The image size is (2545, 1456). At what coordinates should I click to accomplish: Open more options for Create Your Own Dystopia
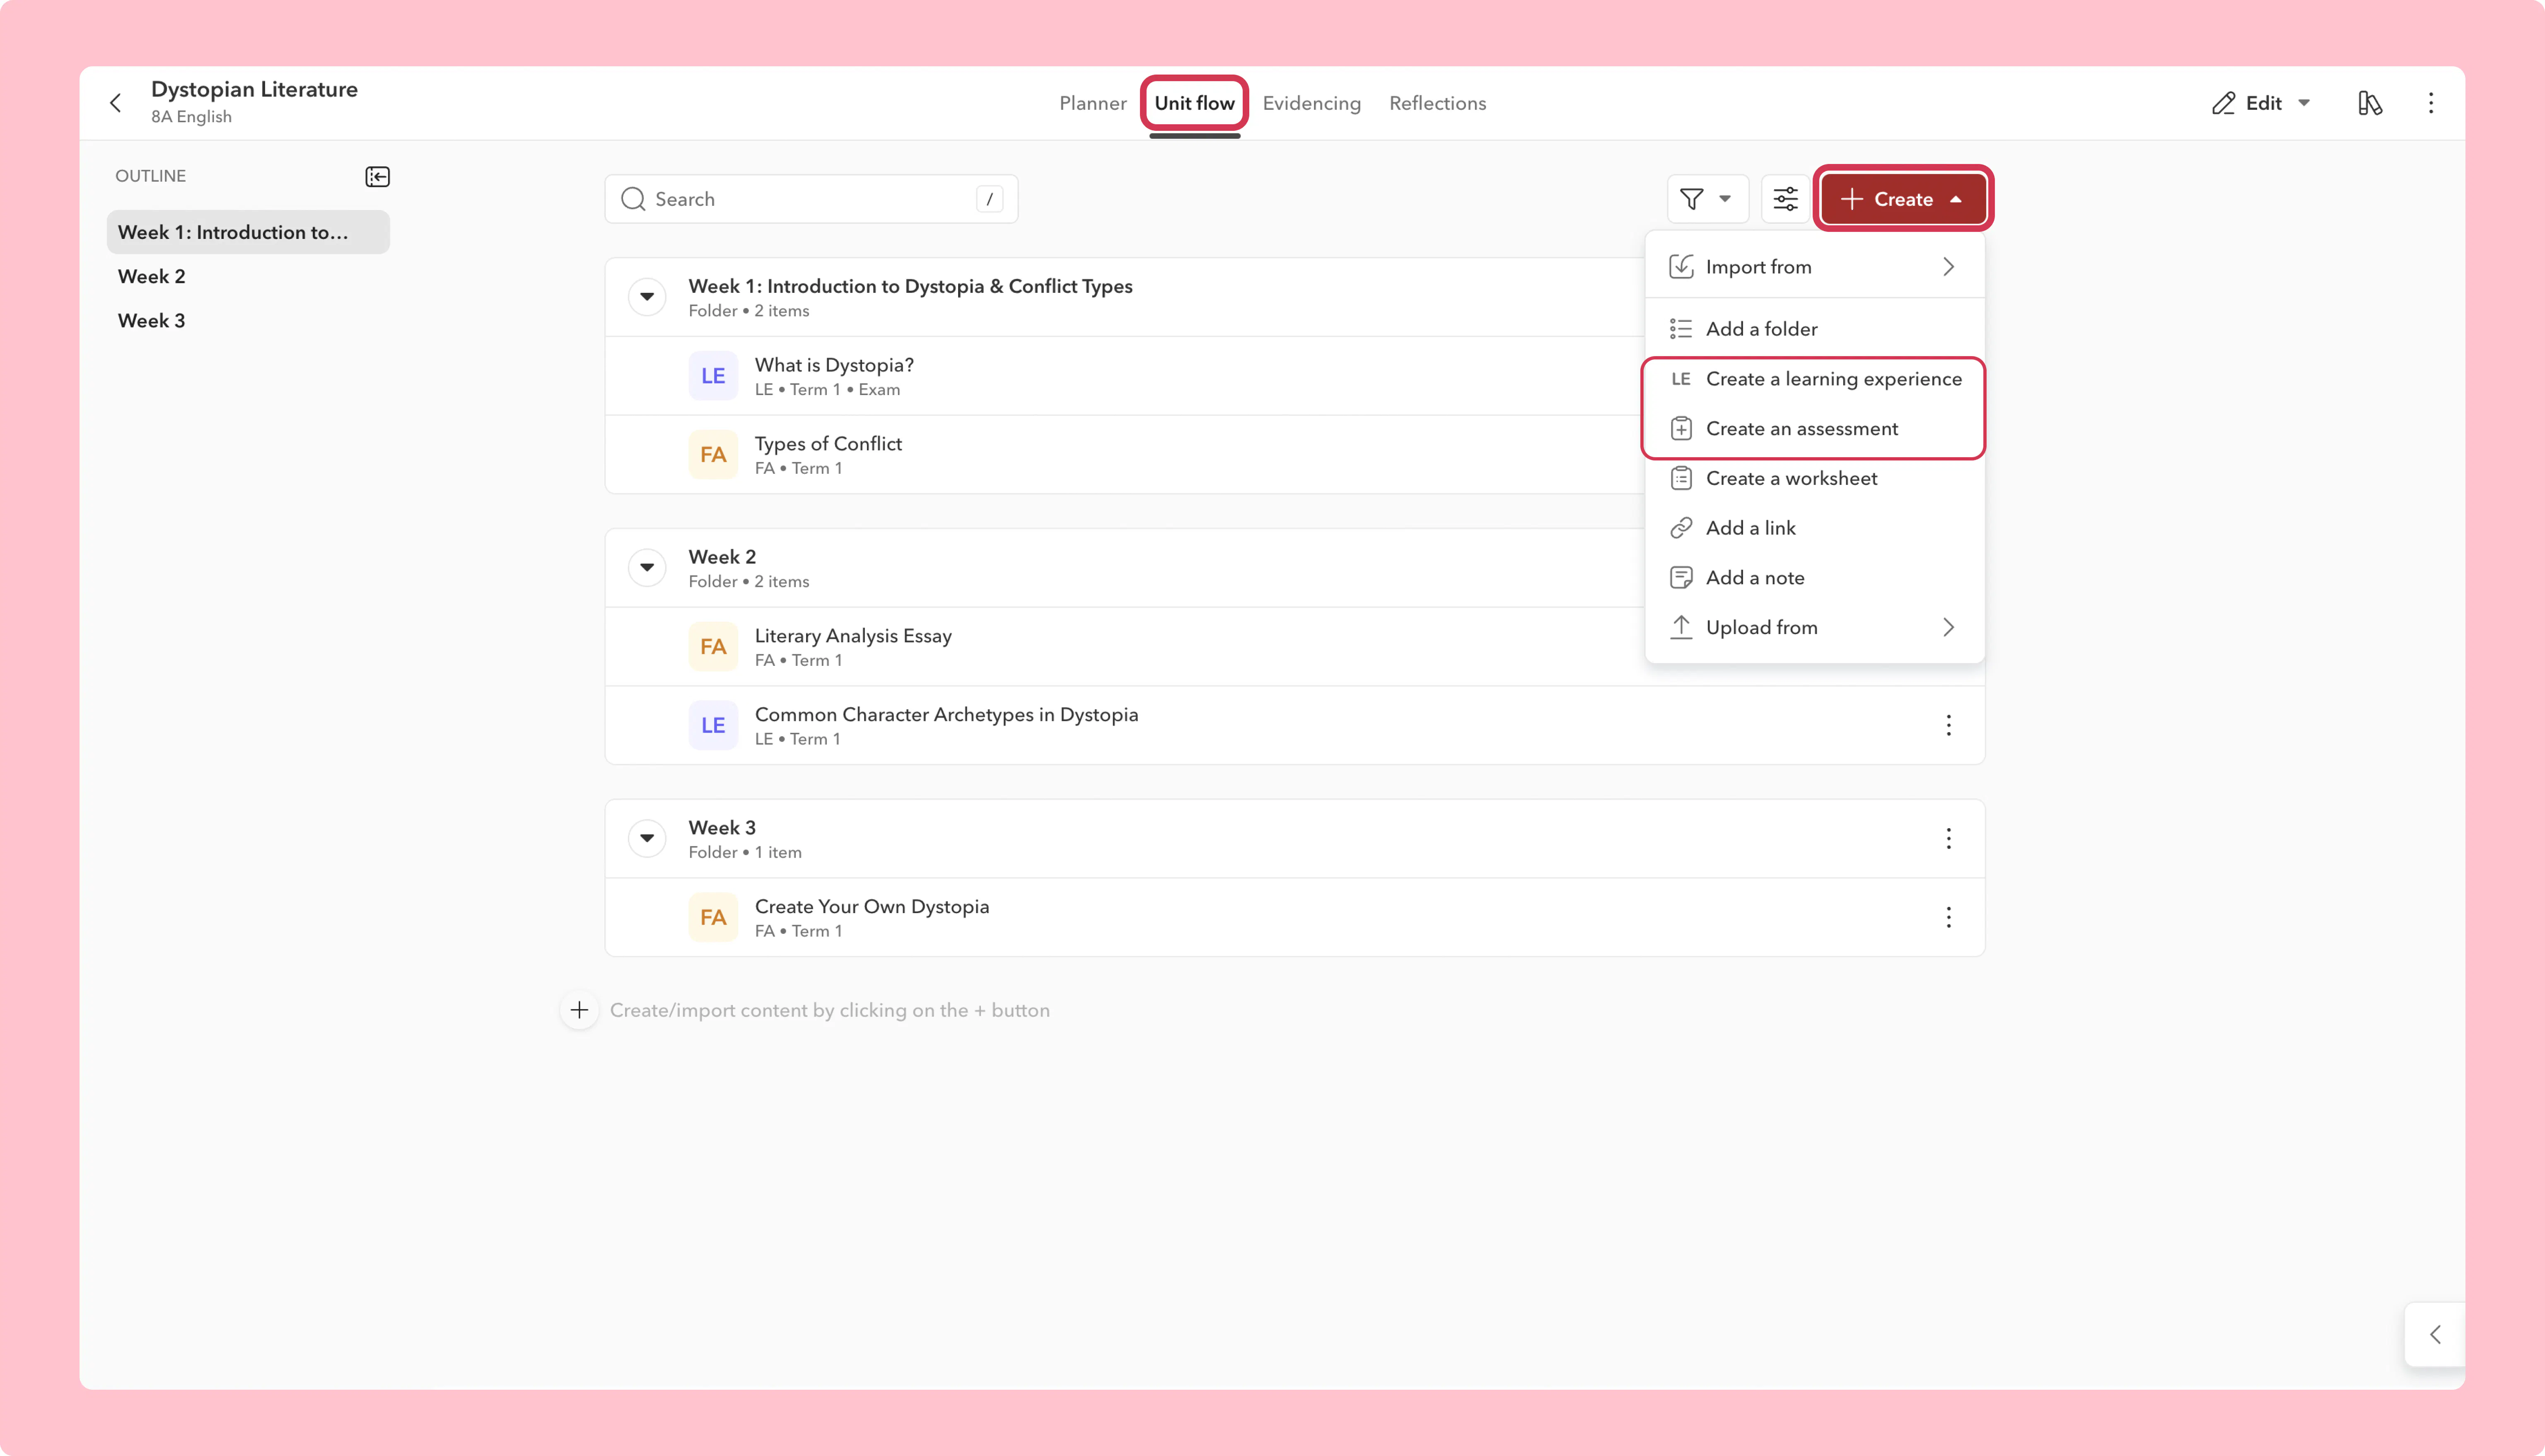point(1948,917)
